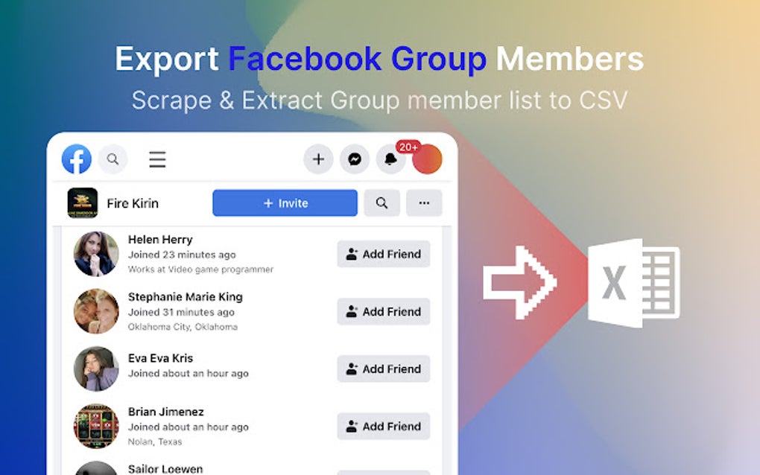Image resolution: width=760 pixels, height=475 pixels.
Task: Click the Excel export icon
Action: pyautogui.click(x=636, y=284)
